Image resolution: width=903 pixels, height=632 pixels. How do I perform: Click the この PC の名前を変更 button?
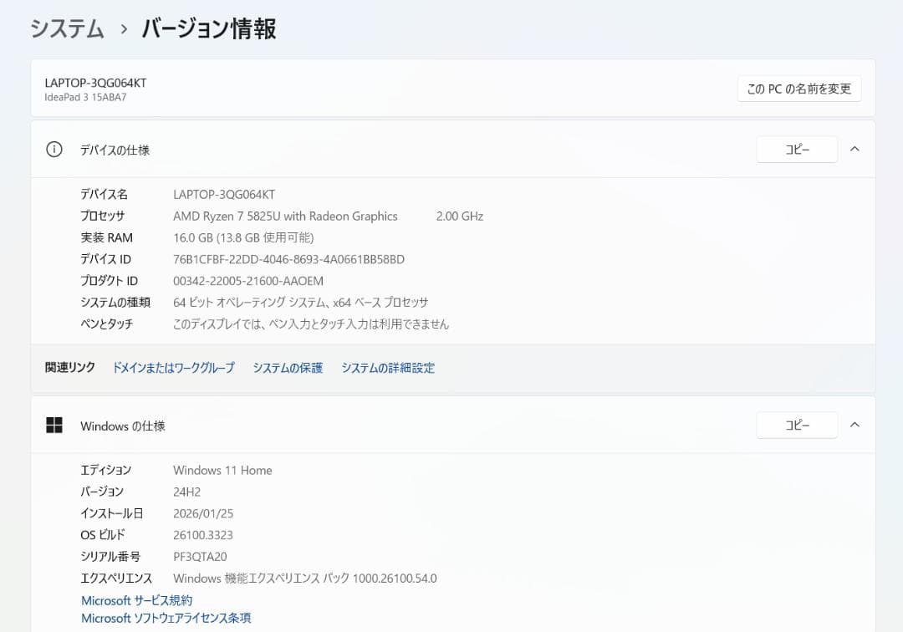(798, 88)
